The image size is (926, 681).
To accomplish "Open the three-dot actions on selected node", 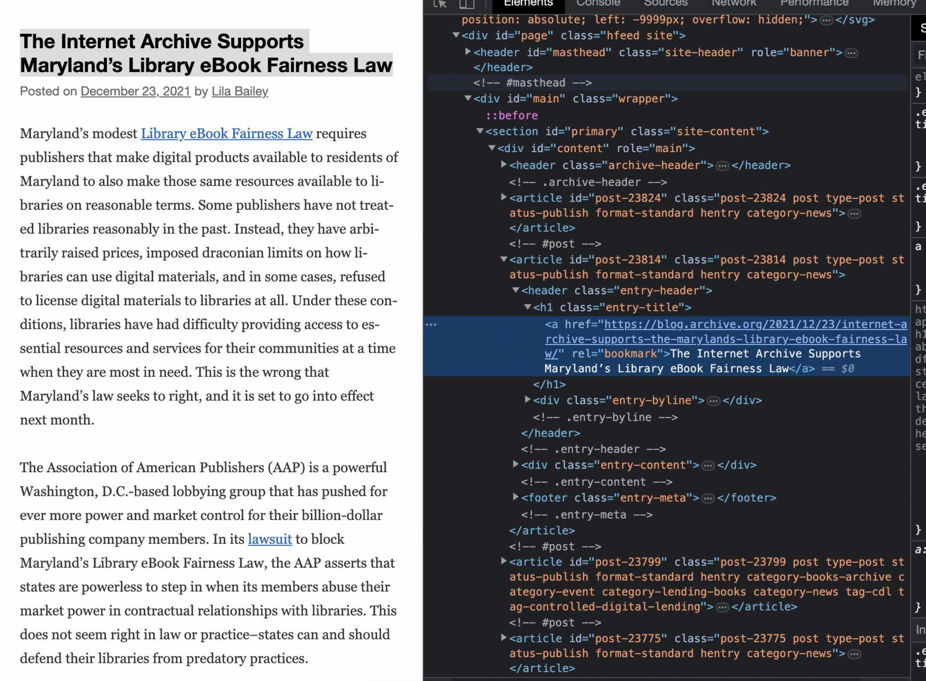I will [x=431, y=324].
